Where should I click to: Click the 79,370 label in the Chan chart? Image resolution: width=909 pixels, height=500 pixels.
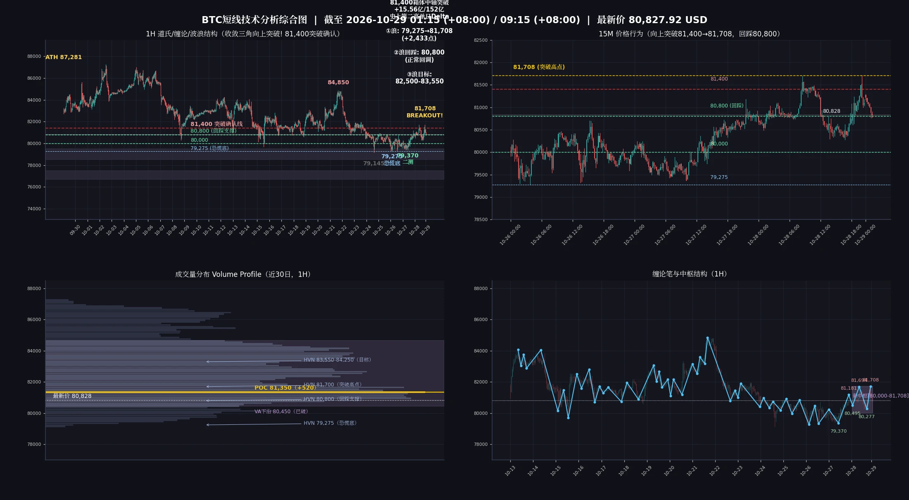pos(838,431)
